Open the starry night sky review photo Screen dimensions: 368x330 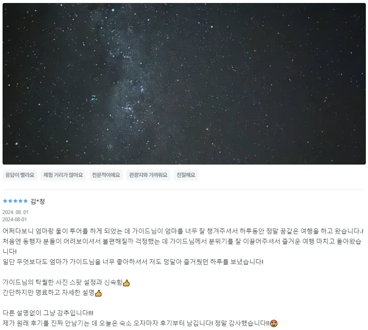184,84
